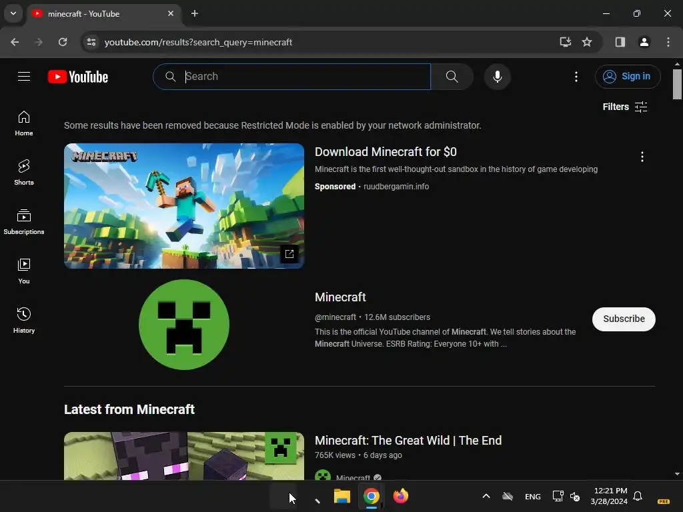Open a new browser tab
This screenshot has height=512, width=683.
(x=195, y=13)
